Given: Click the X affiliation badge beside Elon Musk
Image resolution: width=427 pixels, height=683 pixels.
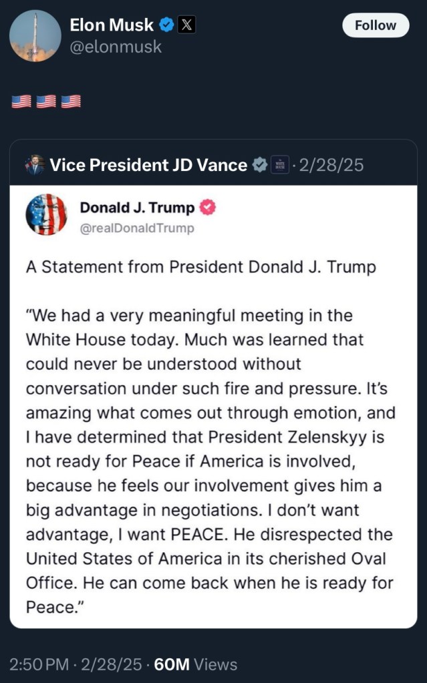Looking at the screenshot, I should 187,25.
